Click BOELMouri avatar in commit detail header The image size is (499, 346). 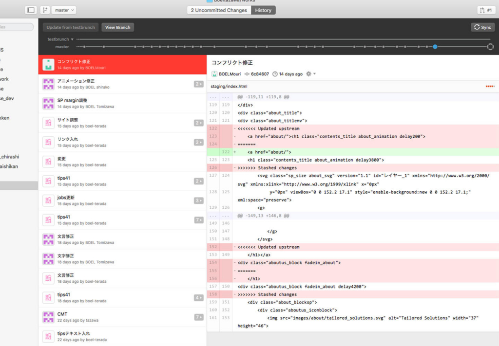(x=214, y=74)
